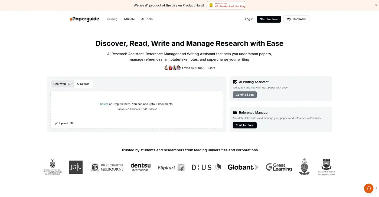Click the 'We are #1 product of the day' text
Screen dimensions: 379x197
[169, 5]
